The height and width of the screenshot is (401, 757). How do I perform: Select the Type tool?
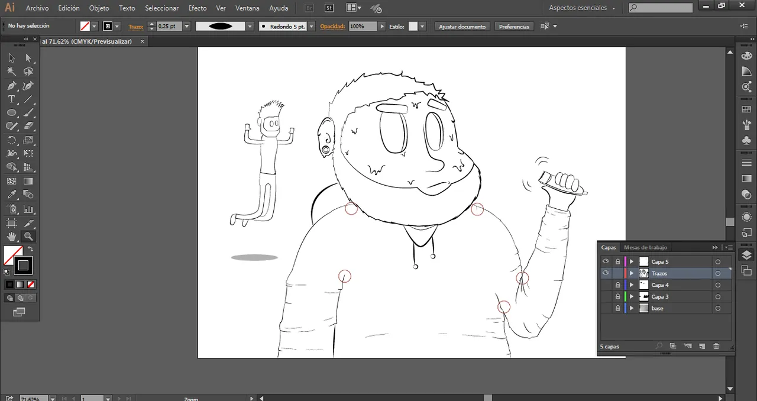pyautogui.click(x=11, y=99)
